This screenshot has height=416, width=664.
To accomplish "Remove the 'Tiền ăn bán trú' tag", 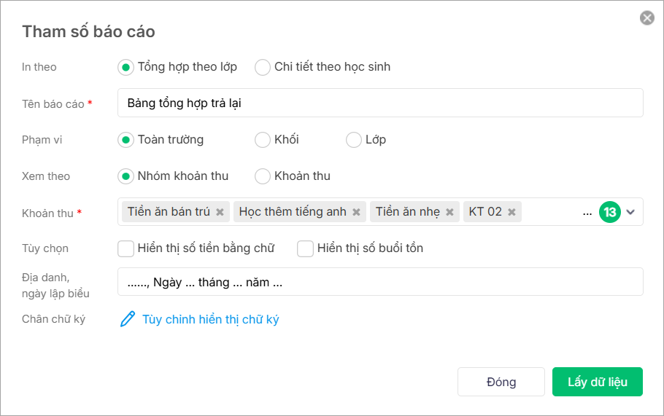I will 220,212.
